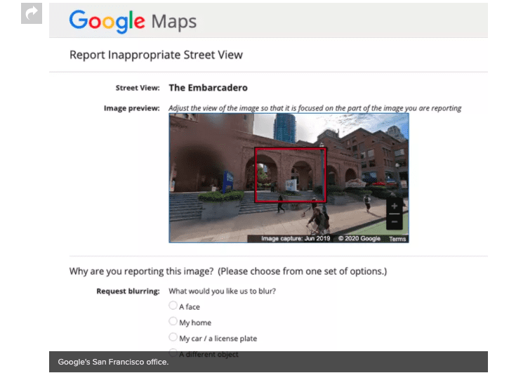Select the 'A face' blur option
The height and width of the screenshot is (373, 509).
[173, 306]
